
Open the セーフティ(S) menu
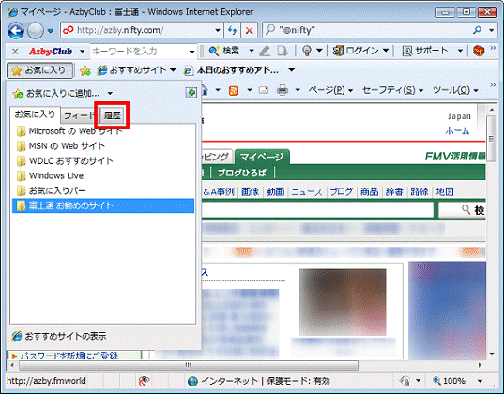point(393,90)
